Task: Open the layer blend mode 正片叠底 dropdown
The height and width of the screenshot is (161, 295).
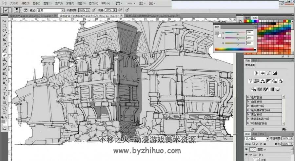Action: (x=257, y=138)
